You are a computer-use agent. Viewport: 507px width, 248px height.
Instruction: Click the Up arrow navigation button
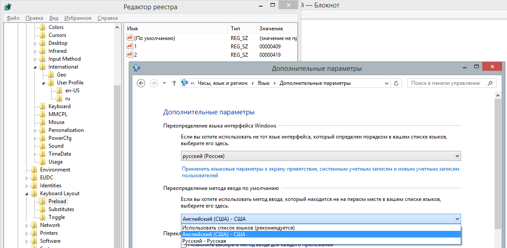174,83
